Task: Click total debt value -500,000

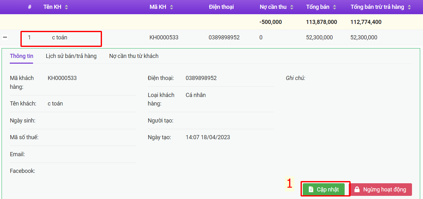Action: 271,22
